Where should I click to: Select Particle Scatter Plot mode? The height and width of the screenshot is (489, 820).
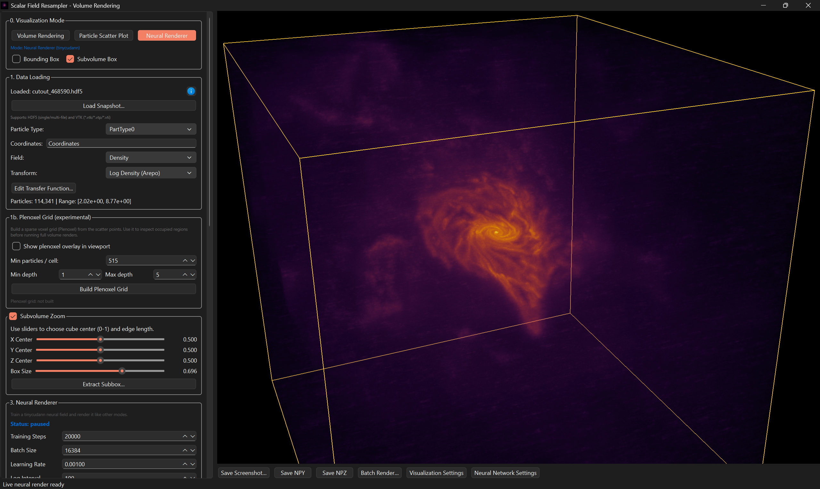103,36
